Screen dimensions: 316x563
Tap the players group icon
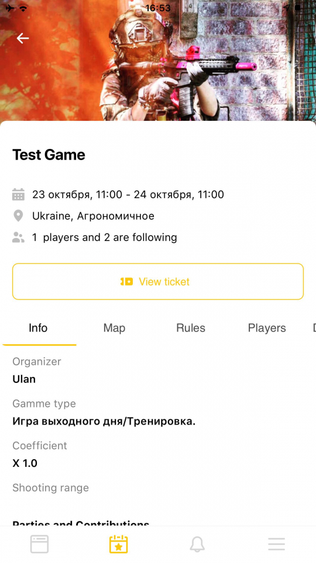click(x=18, y=238)
